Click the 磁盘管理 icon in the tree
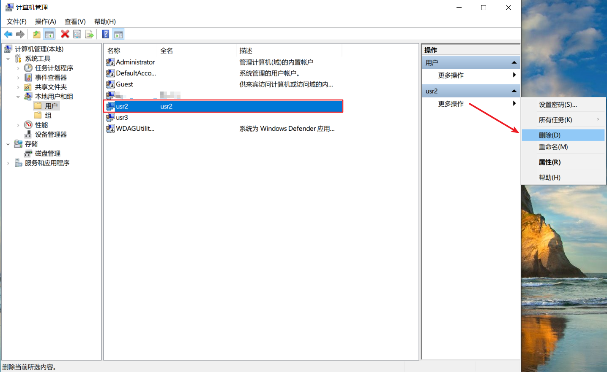 [28, 154]
